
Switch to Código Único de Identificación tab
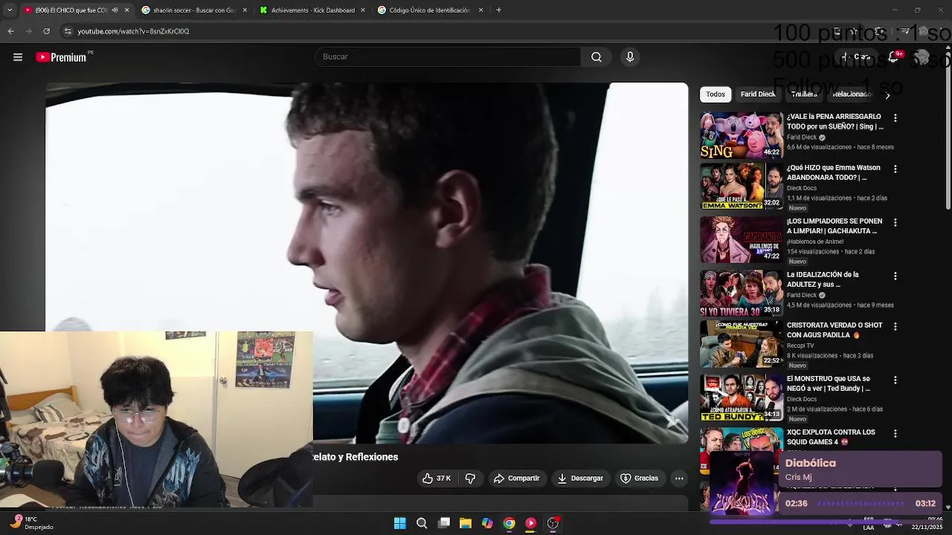click(430, 10)
